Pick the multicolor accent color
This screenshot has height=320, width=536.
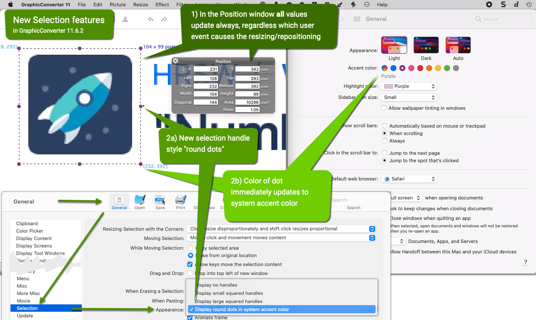pyautogui.click(x=385, y=68)
